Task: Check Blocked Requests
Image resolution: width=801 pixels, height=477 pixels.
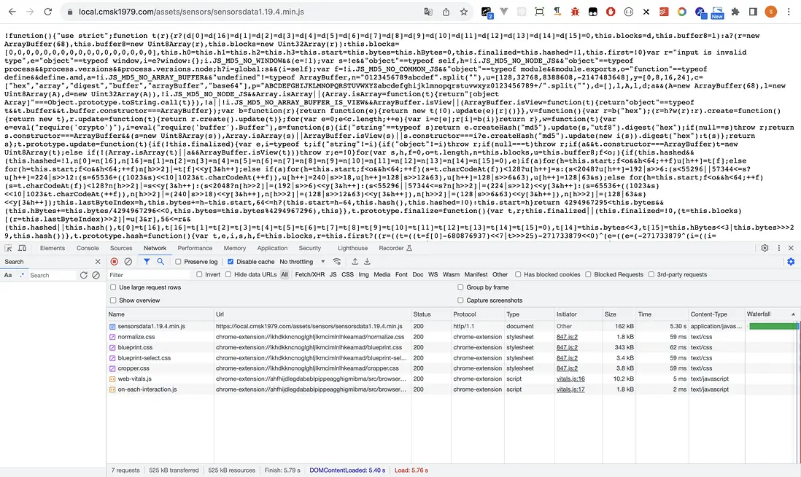Action: [x=588, y=274]
